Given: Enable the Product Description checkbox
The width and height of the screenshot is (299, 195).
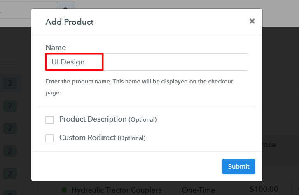Looking at the screenshot, I should click(50, 120).
